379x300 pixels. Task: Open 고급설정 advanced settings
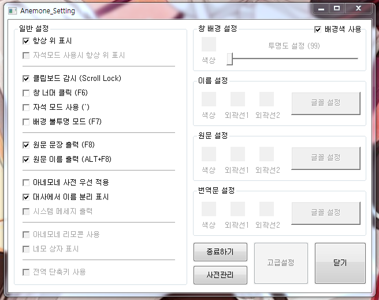(281, 263)
